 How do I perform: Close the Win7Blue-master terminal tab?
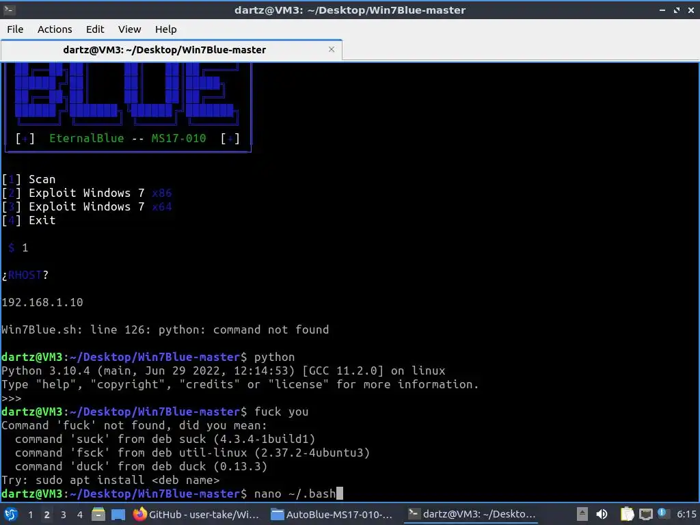click(332, 49)
